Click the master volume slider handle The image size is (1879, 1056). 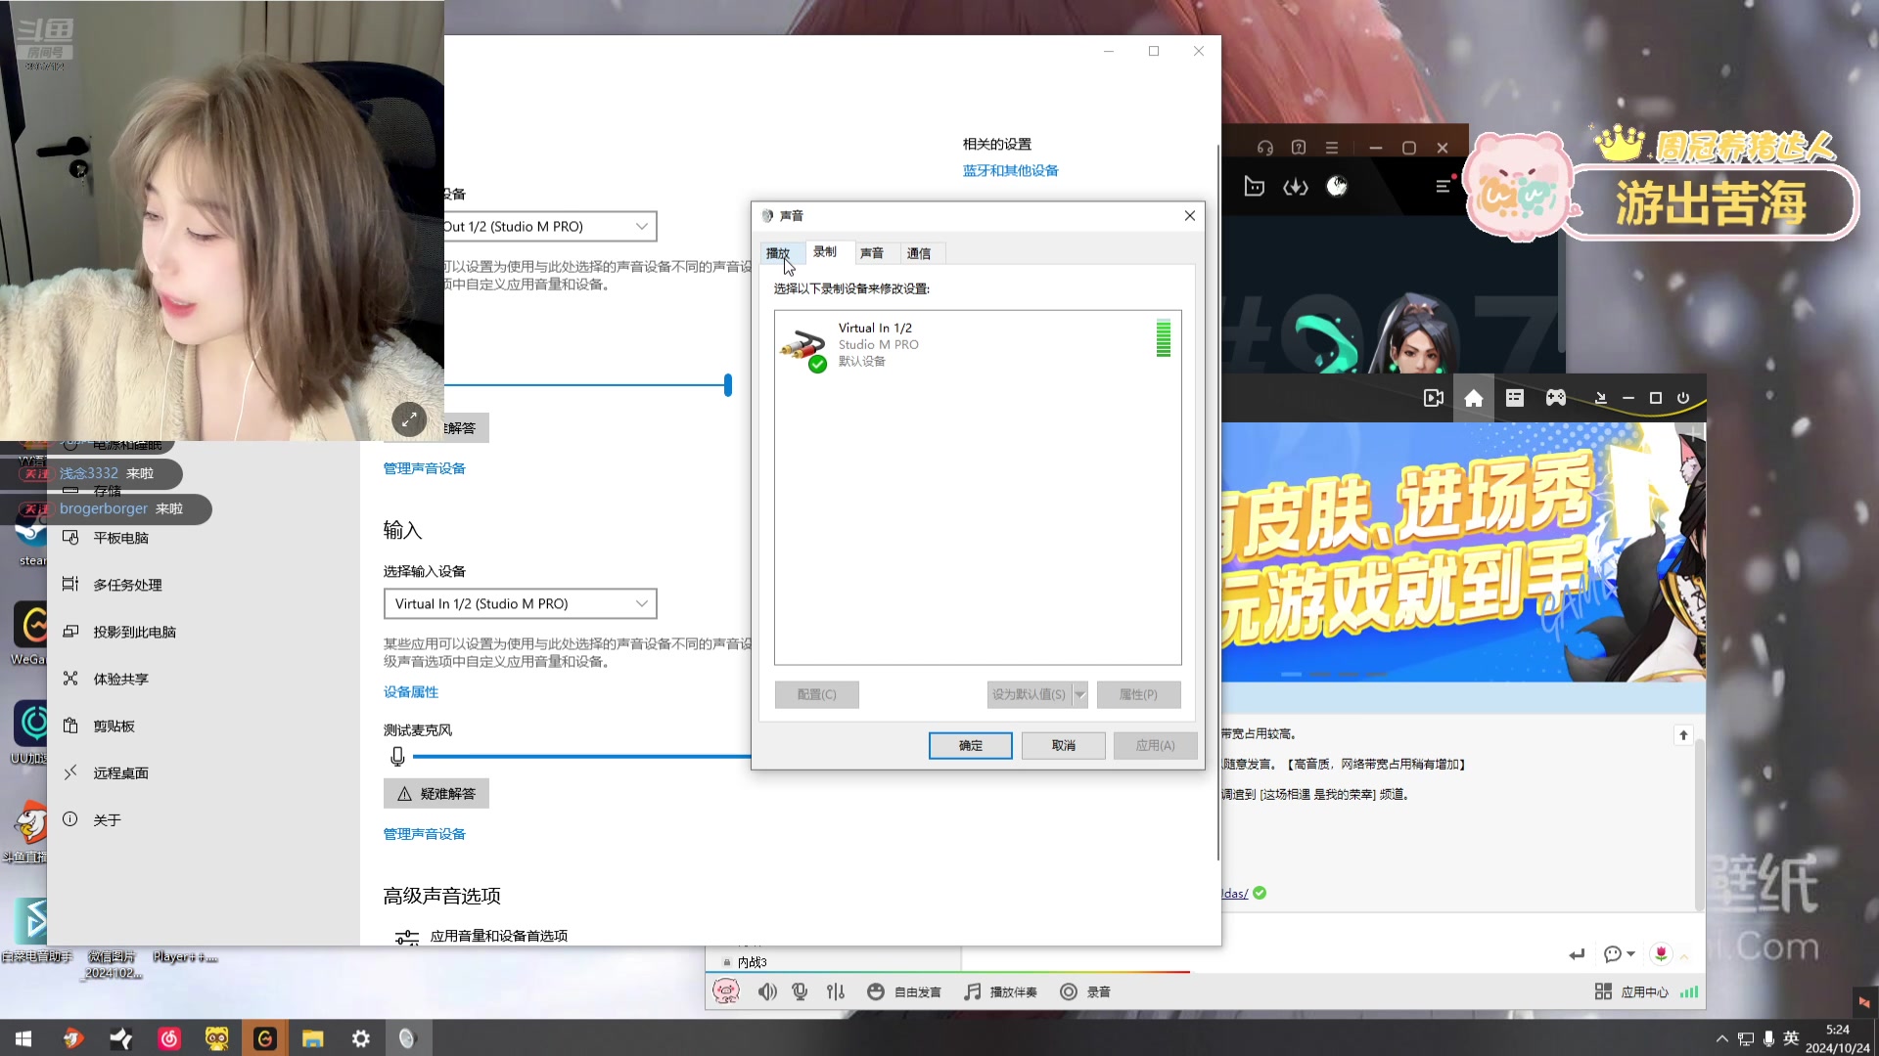pyautogui.click(x=728, y=385)
